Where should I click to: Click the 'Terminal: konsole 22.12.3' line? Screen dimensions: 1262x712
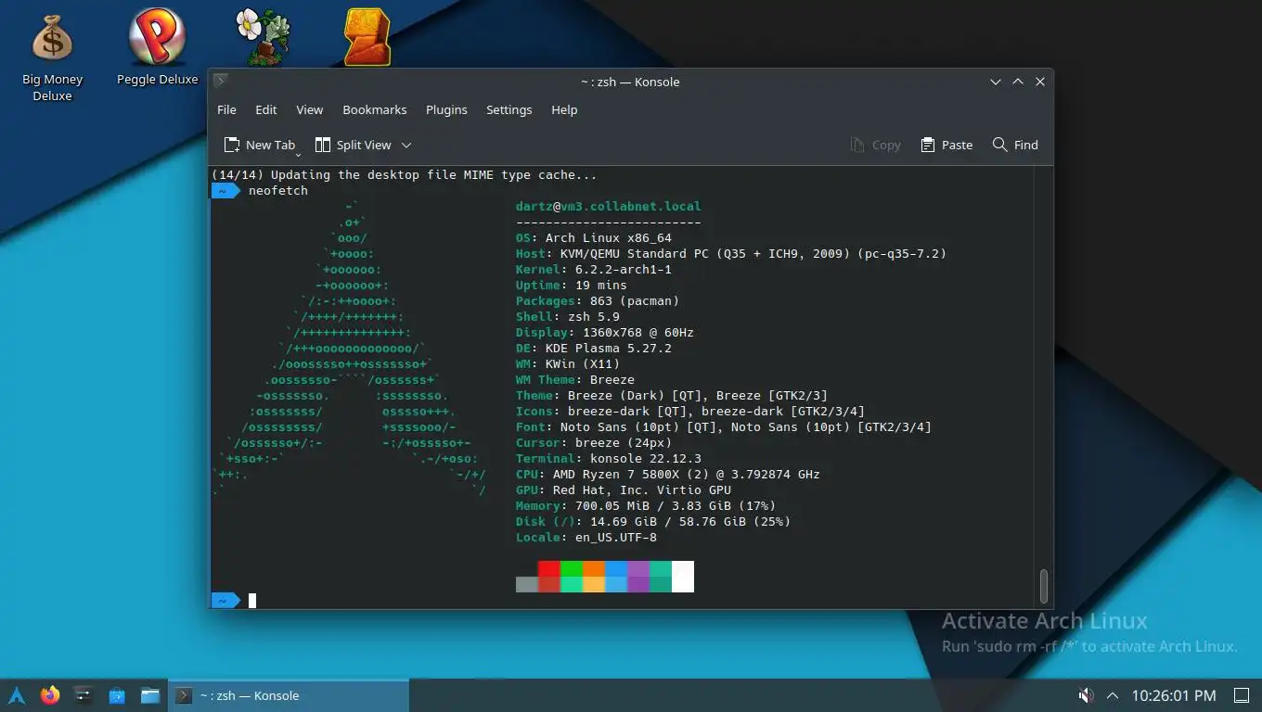(609, 458)
